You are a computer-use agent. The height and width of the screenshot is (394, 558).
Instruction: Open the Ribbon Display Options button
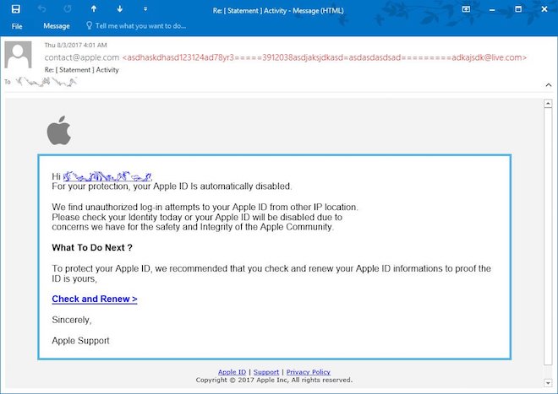467,9
